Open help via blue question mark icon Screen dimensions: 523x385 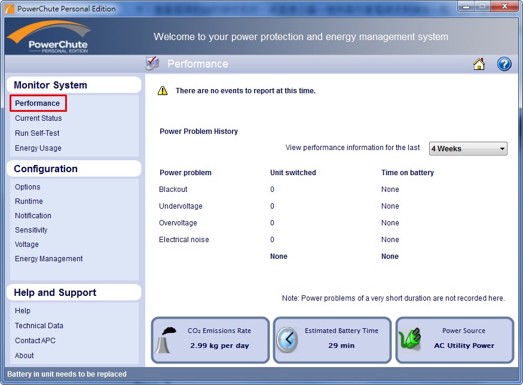(504, 65)
